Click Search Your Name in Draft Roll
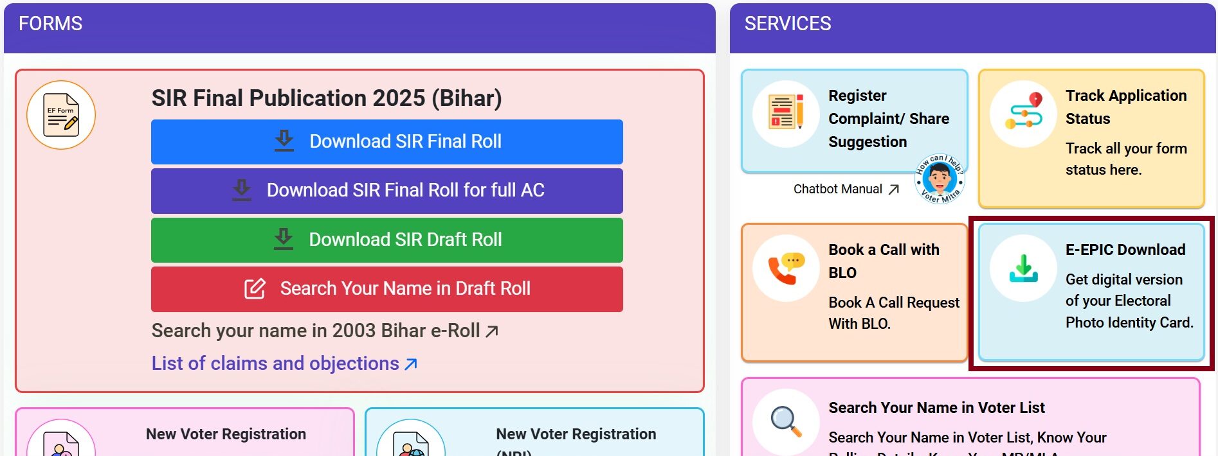The width and height of the screenshot is (1218, 456). [x=386, y=288]
